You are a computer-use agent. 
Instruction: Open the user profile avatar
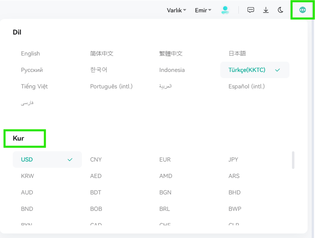click(x=225, y=10)
